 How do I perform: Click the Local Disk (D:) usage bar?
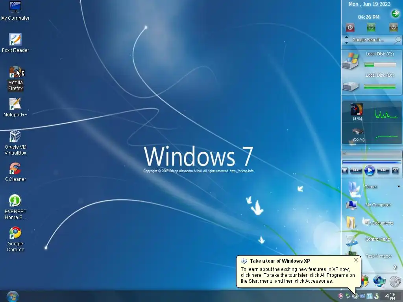380,87
